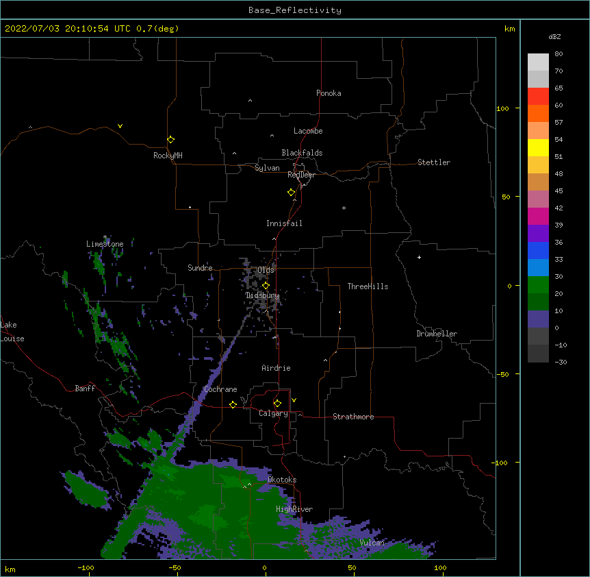Click the white asterisk marker above Limestone
This screenshot has height=577, width=590.
pyautogui.click(x=105, y=237)
